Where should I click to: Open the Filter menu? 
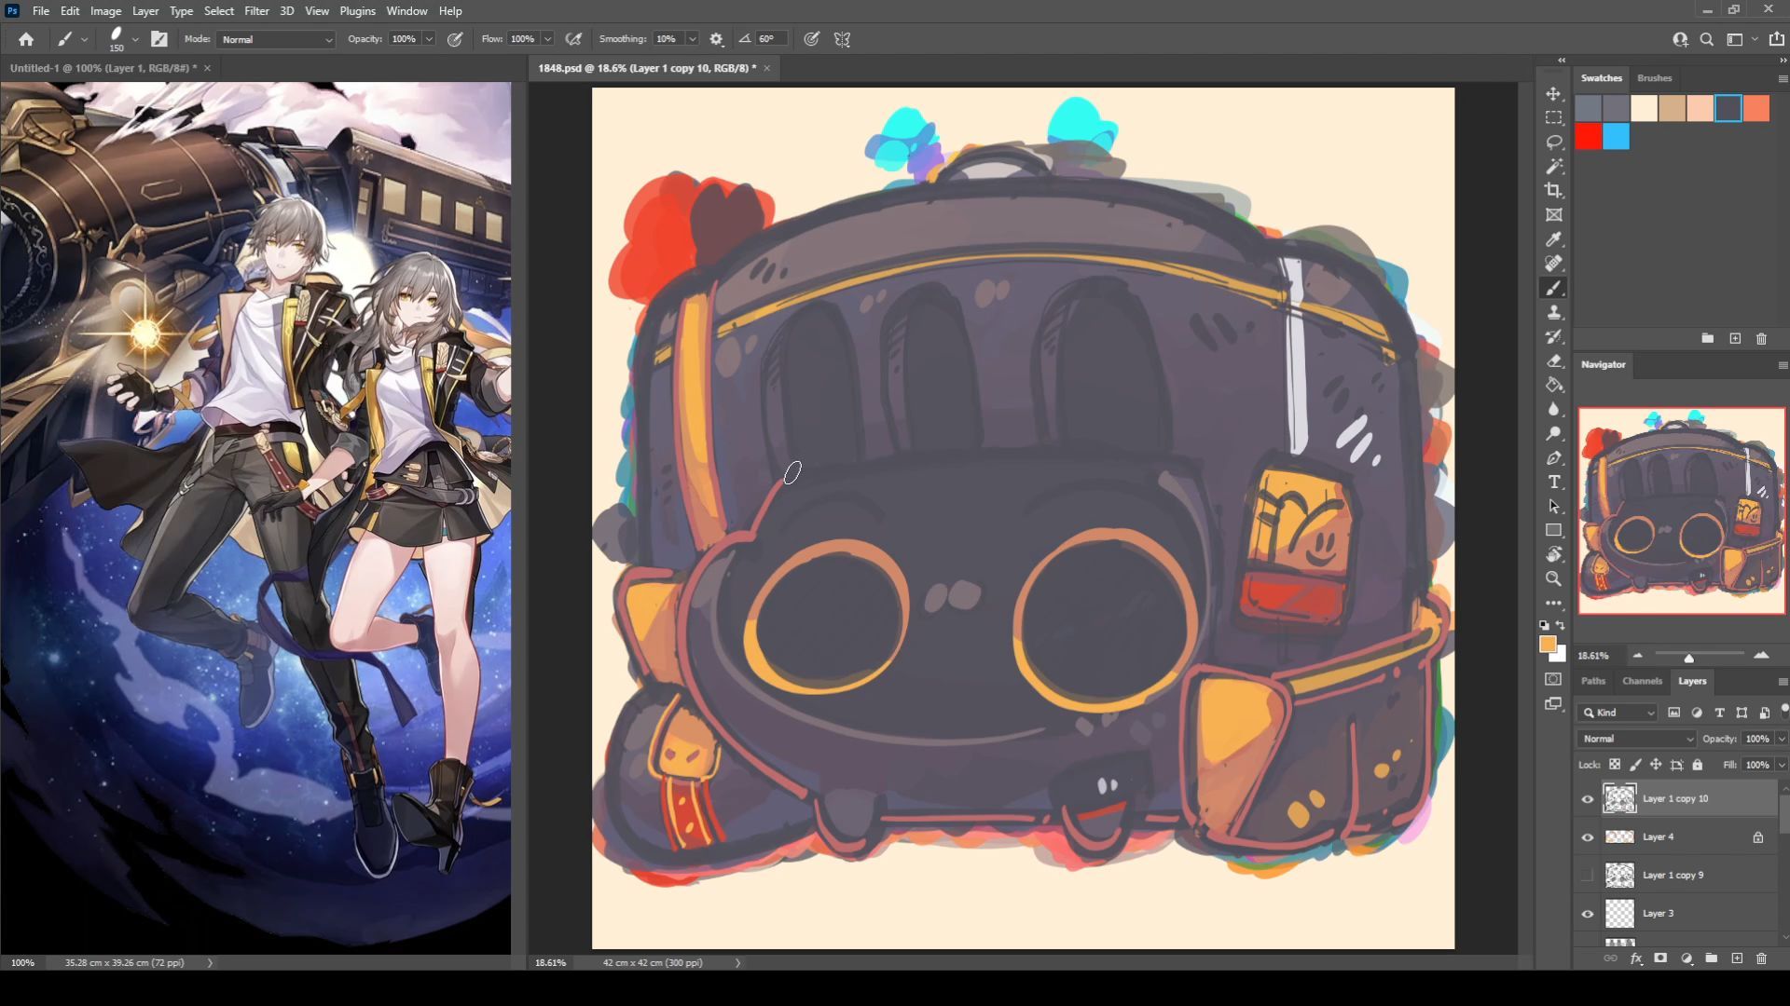[x=256, y=11]
